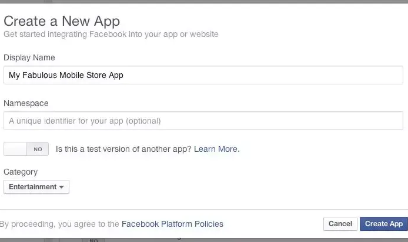Screen dimensions: 408x242
Task: Click the Create App button
Action: [384, 224]
